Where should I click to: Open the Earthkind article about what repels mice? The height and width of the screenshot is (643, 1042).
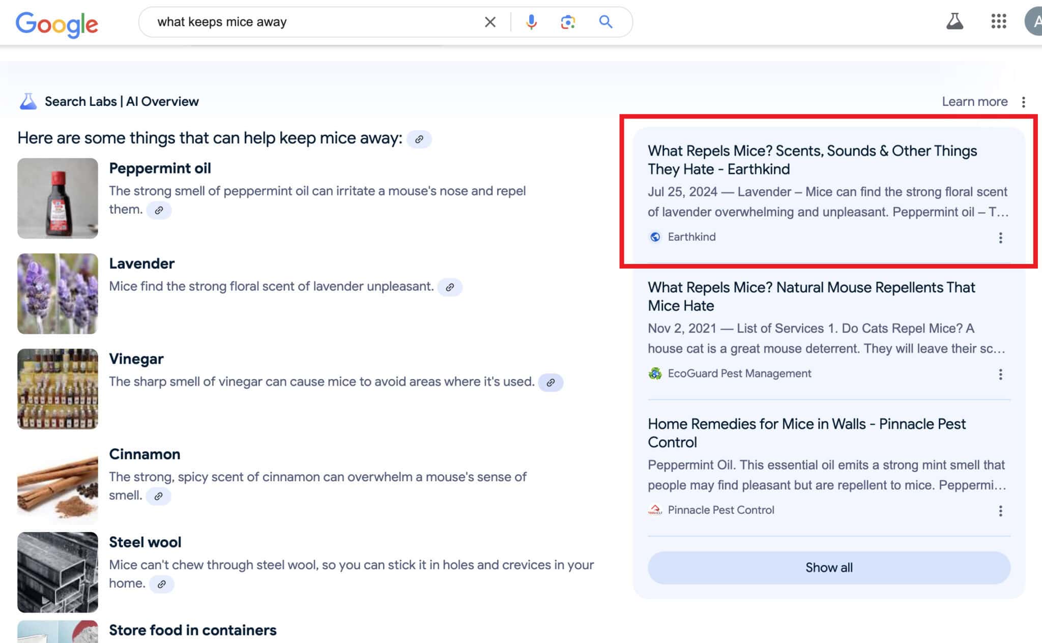[x=812, y=160]
